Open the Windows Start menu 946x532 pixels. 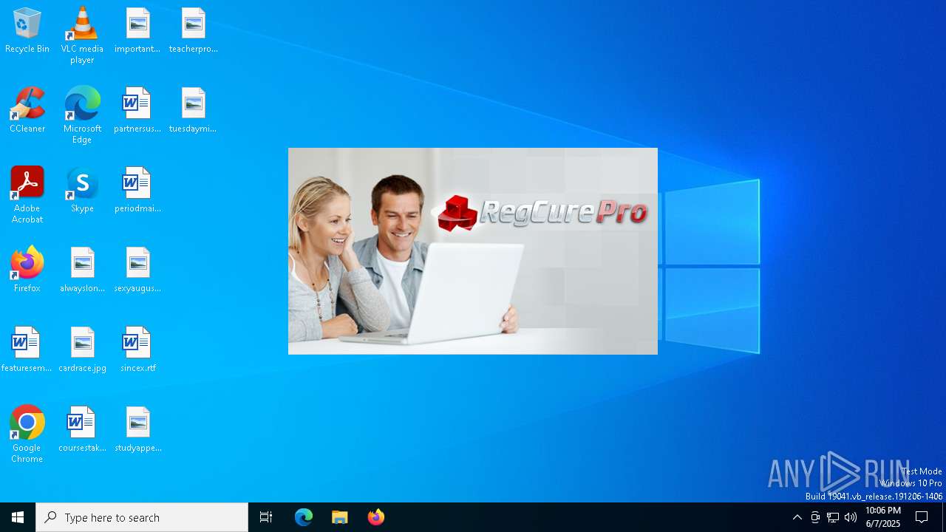[18, 517]
